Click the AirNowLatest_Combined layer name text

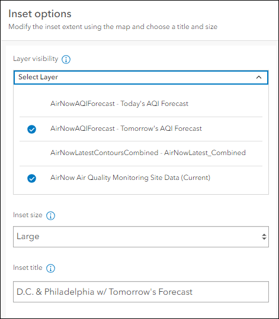[x=205, y=153]
